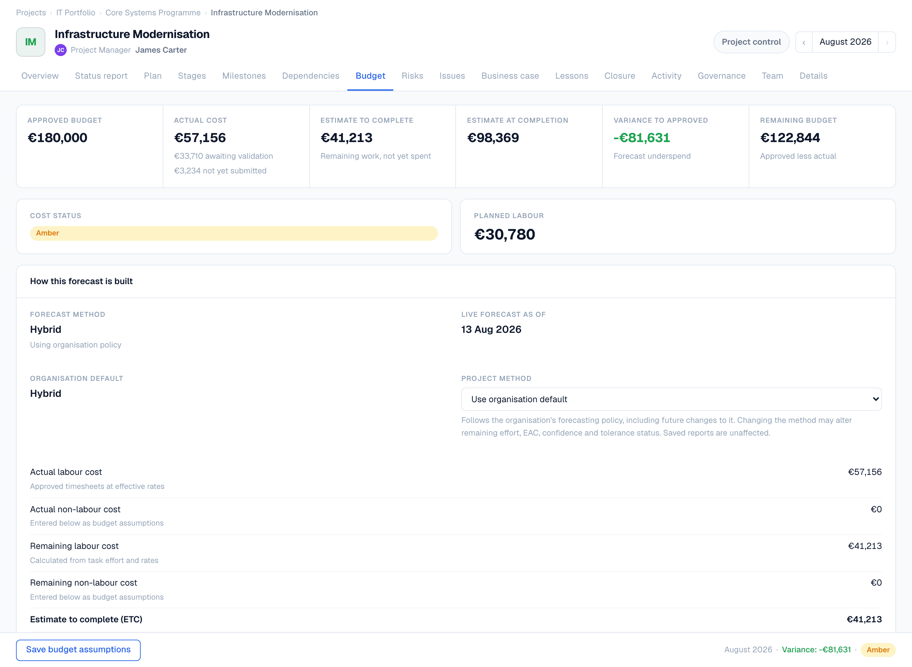Open the Project method dropdown
The image size is (912, 667).
pyautogui.click(x=671, y=399)
